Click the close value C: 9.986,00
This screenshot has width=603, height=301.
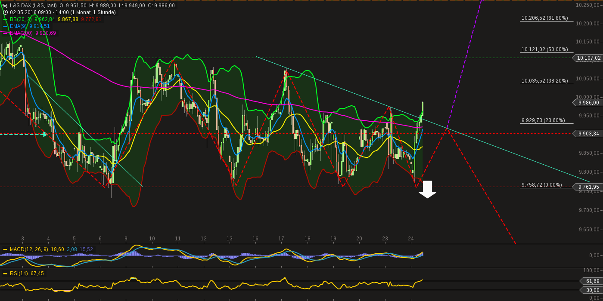(162, 6)
